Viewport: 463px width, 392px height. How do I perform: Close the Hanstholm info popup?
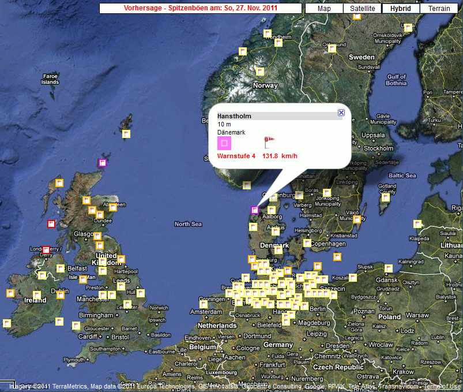341,113
